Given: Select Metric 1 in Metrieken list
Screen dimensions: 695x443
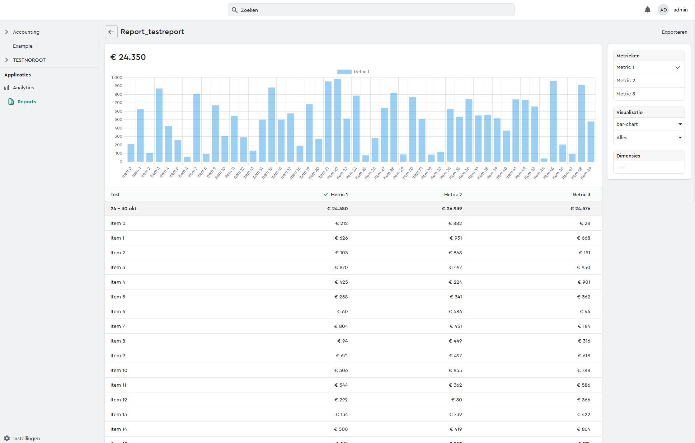Looking at the screenshot, I should [649, 67].
